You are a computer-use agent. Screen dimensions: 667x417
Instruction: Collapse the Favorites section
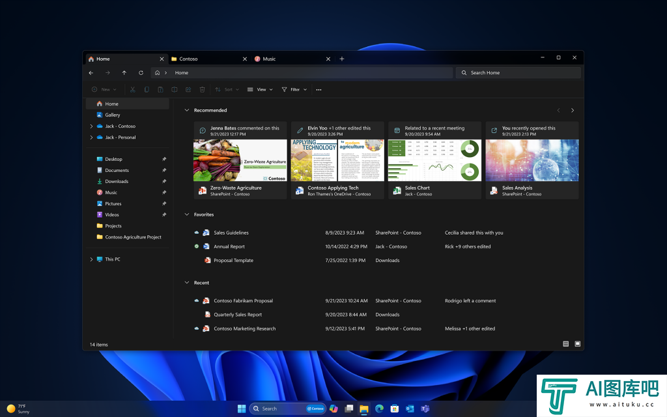186,214
